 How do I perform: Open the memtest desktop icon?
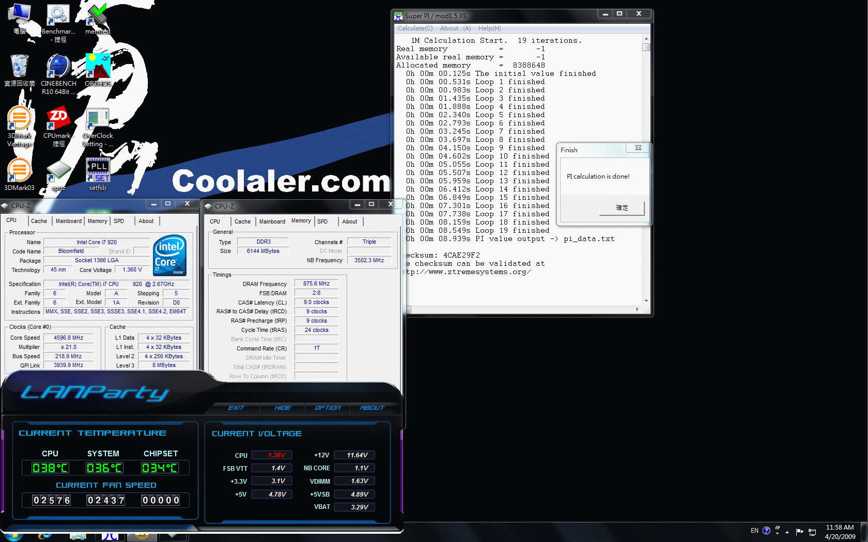tap(98, 18)
